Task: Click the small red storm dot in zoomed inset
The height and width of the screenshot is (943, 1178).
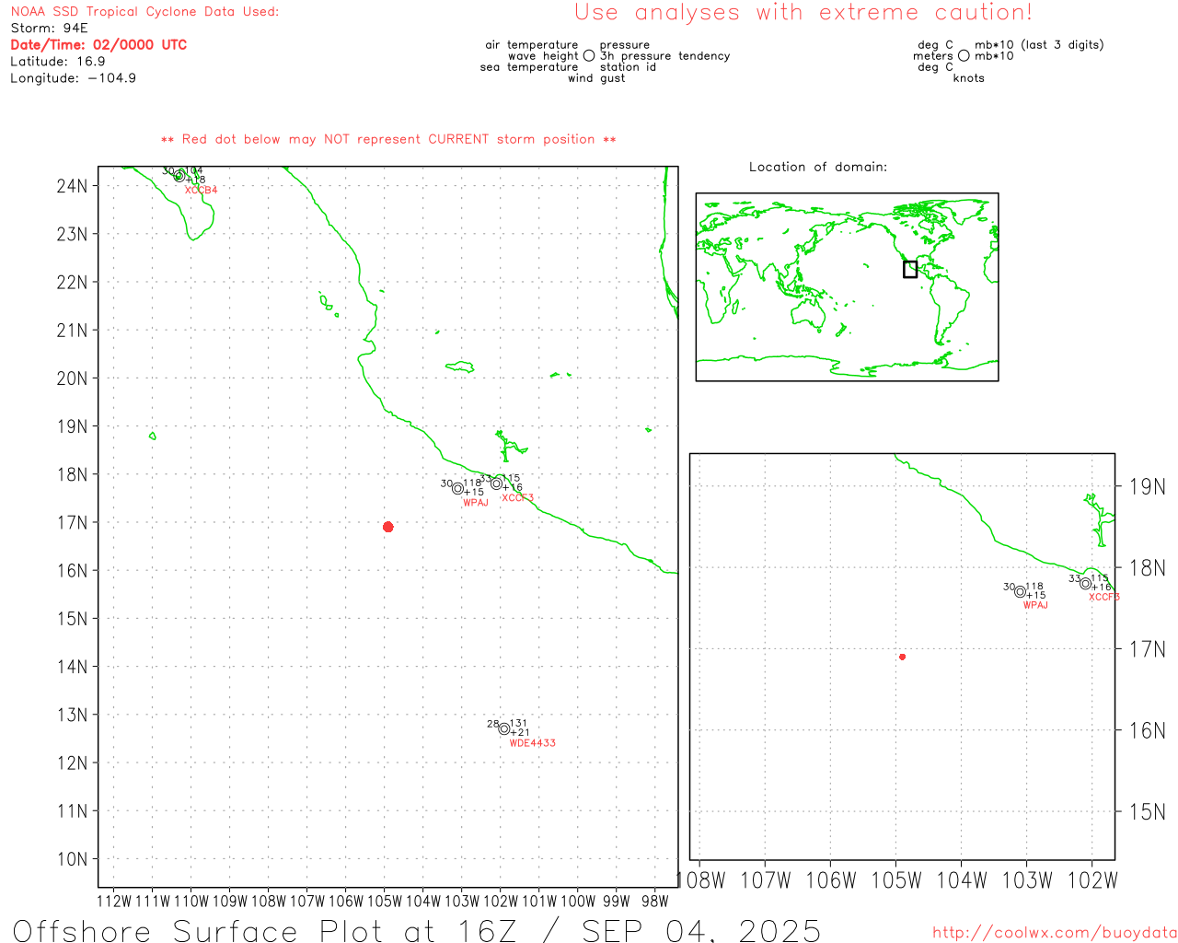Action: click(x=903, y=657)
